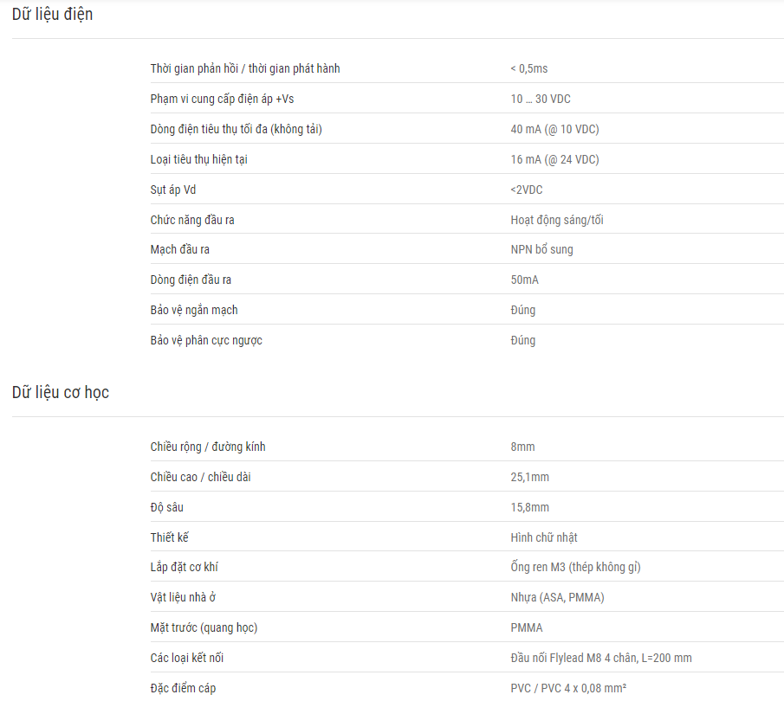The height and width of the screenshot is (701, 784).
Task: Click the '50mA' output current value
Action: tap(524, 280)
